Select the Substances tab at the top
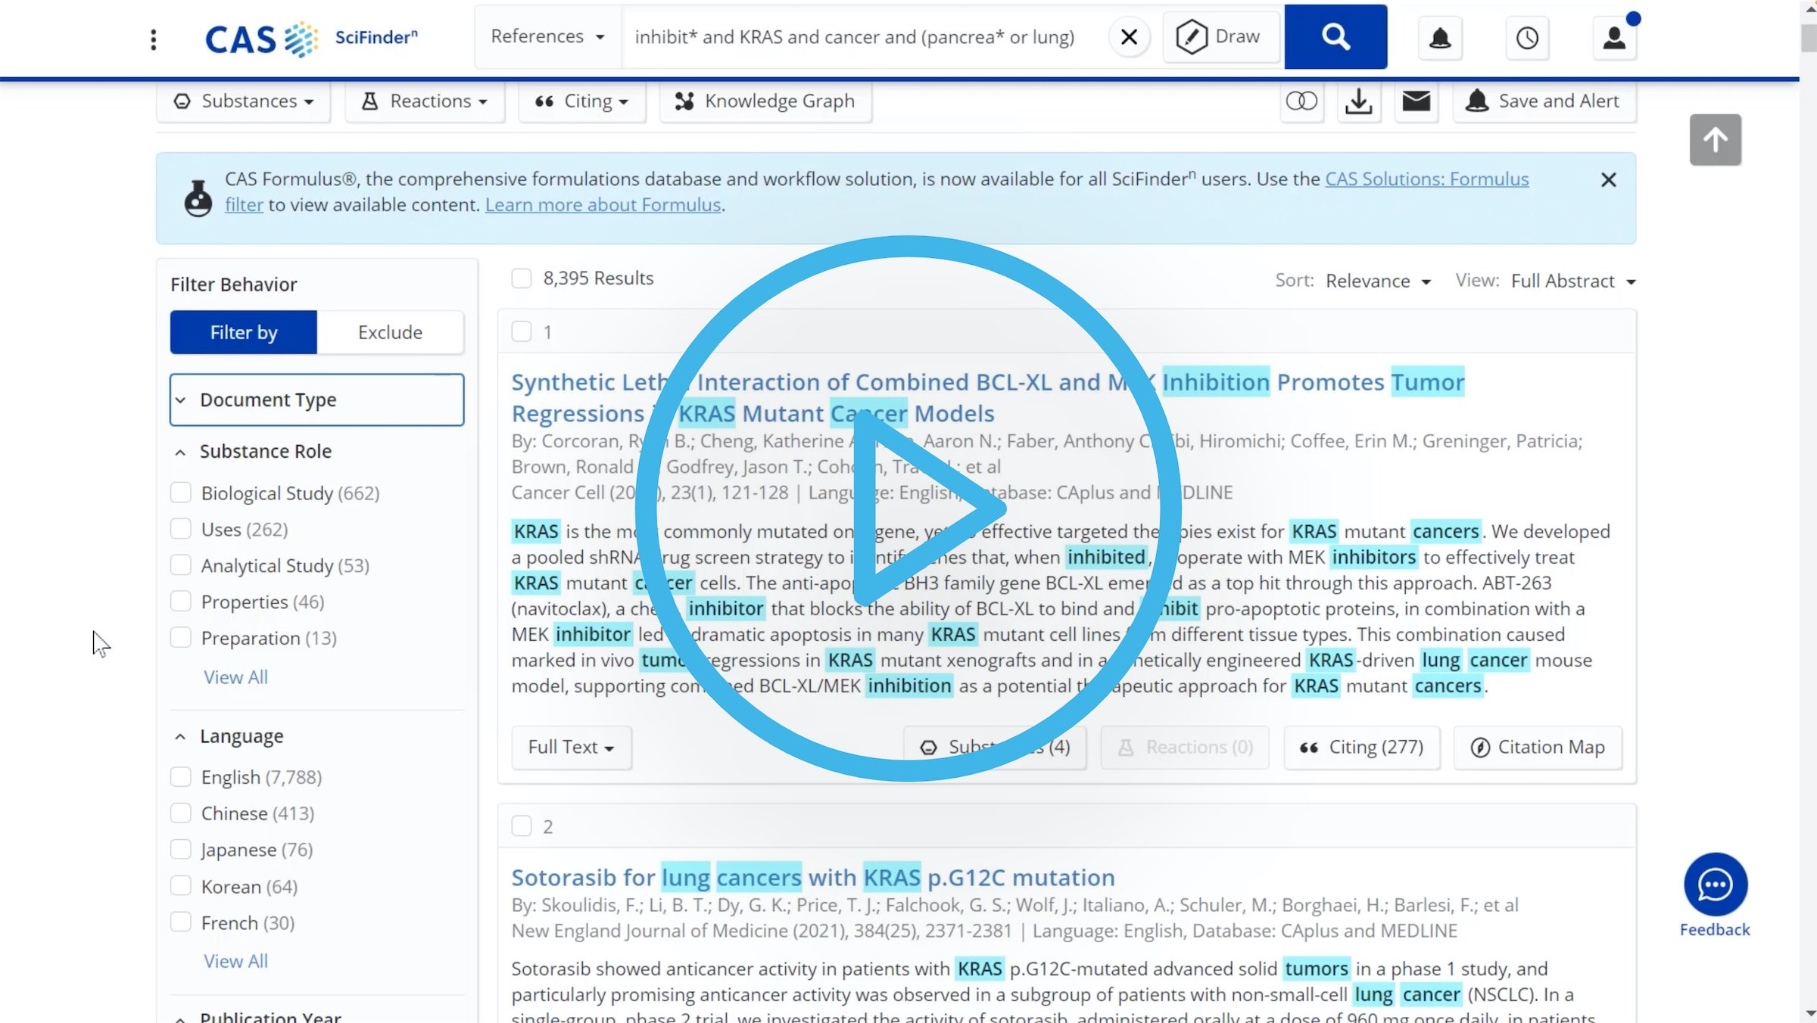The image size is (1817, 1023). 241,101
